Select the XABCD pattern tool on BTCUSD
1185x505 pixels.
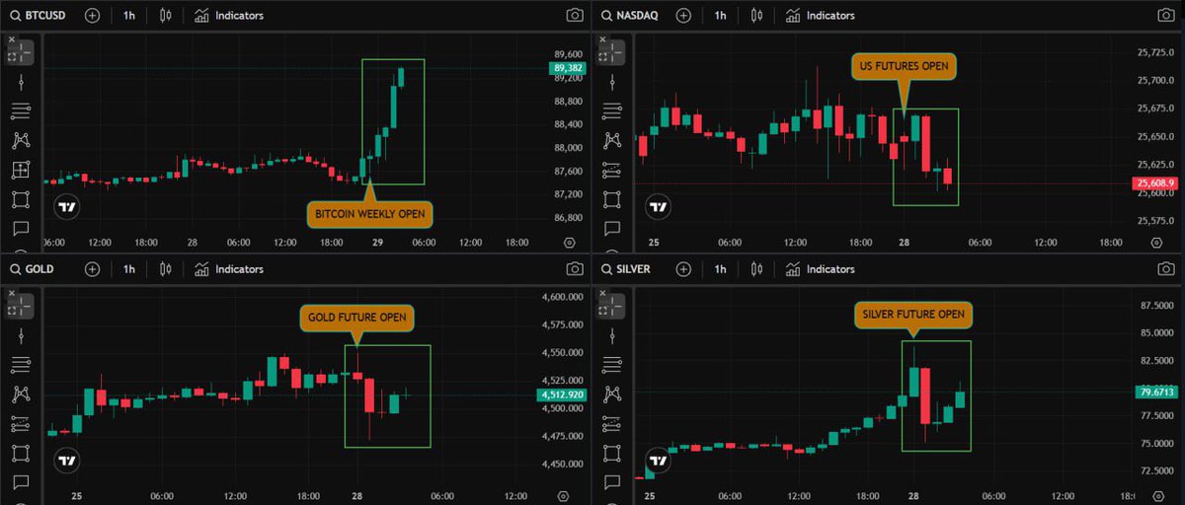[x=20, y=141]
